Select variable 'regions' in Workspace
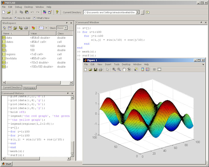This screenshot has height=167, width=209. (x=37, y=54)
